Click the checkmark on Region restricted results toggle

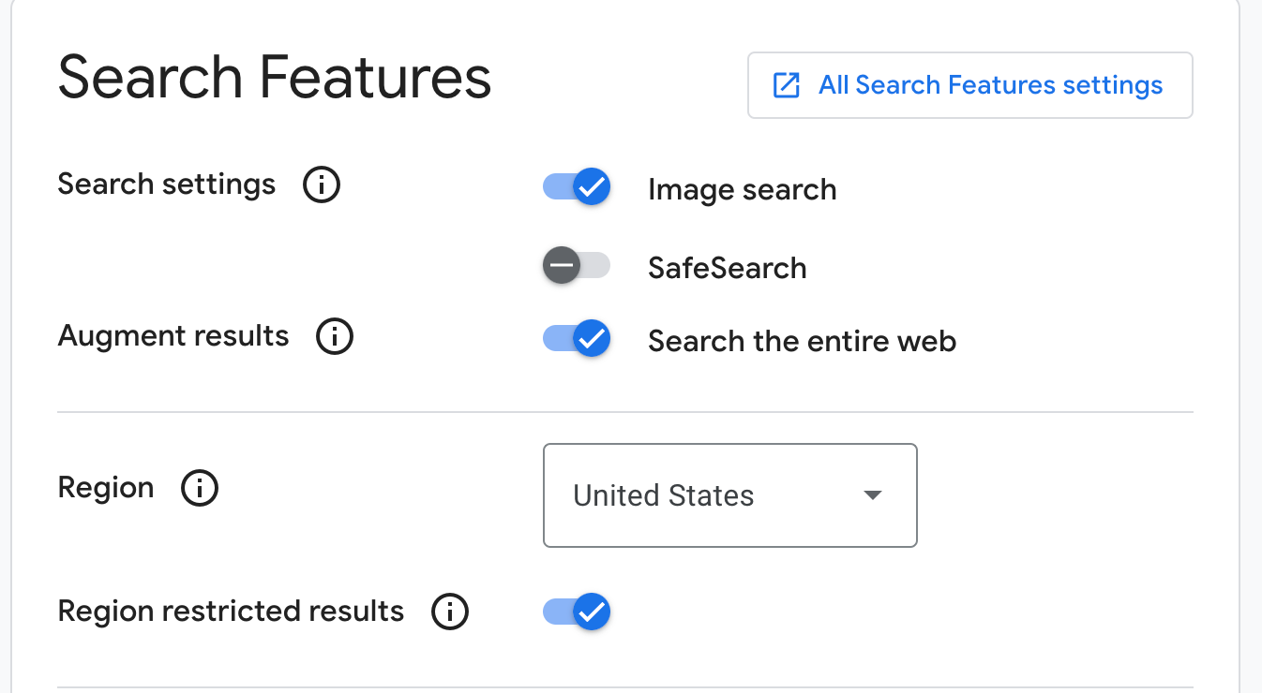click(x=591, y=612)
